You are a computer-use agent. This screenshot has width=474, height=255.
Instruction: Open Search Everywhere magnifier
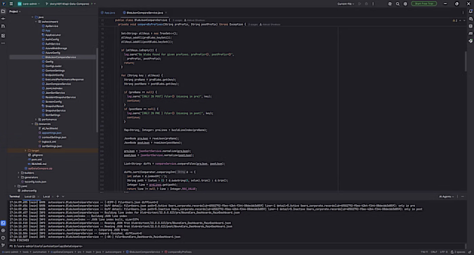[397, 3]
